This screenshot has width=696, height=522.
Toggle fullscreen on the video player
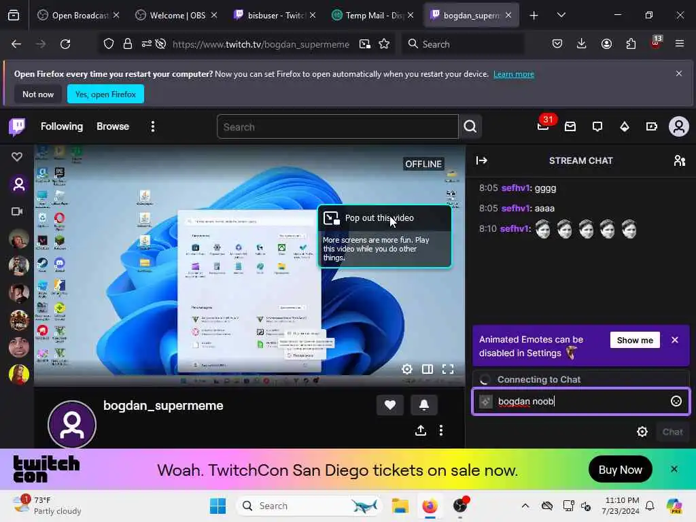click(x=448, y=369)
